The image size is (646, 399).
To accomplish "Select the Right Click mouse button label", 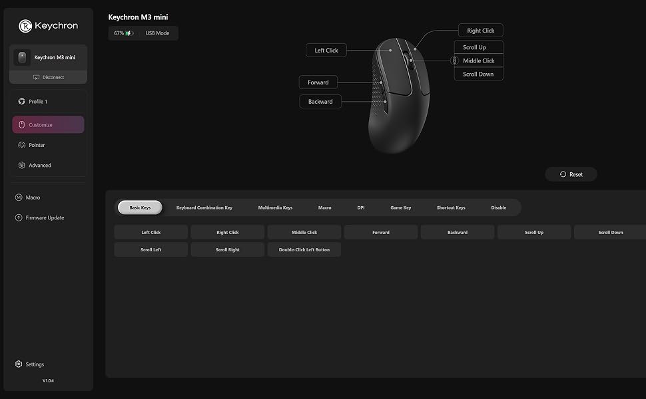I will point(480,31).
